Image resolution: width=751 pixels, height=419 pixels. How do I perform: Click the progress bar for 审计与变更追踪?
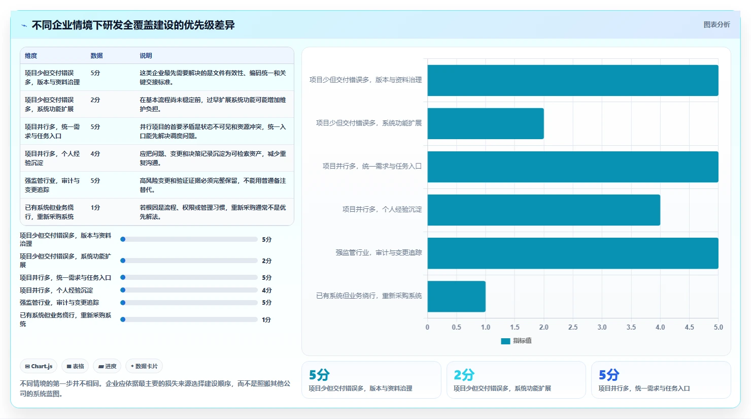189,303
